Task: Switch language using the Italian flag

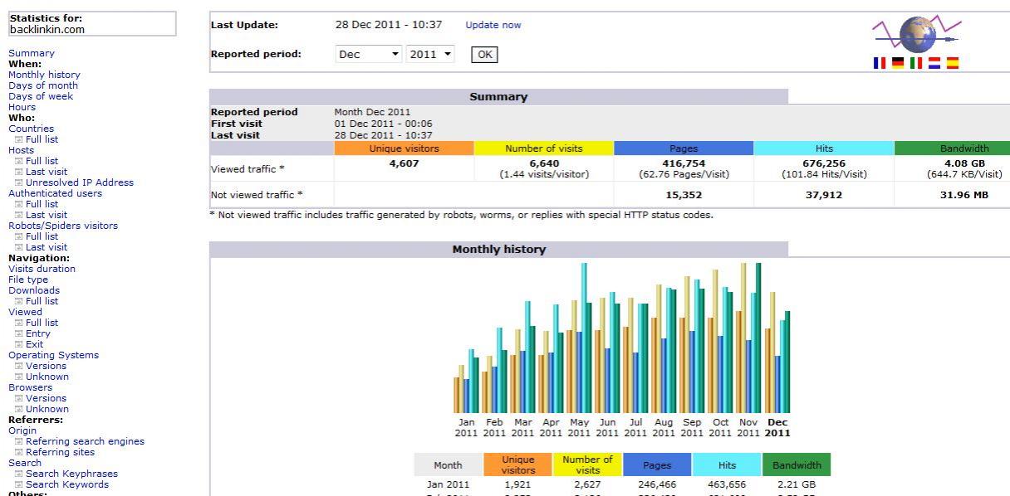Action: click(916, 63)
